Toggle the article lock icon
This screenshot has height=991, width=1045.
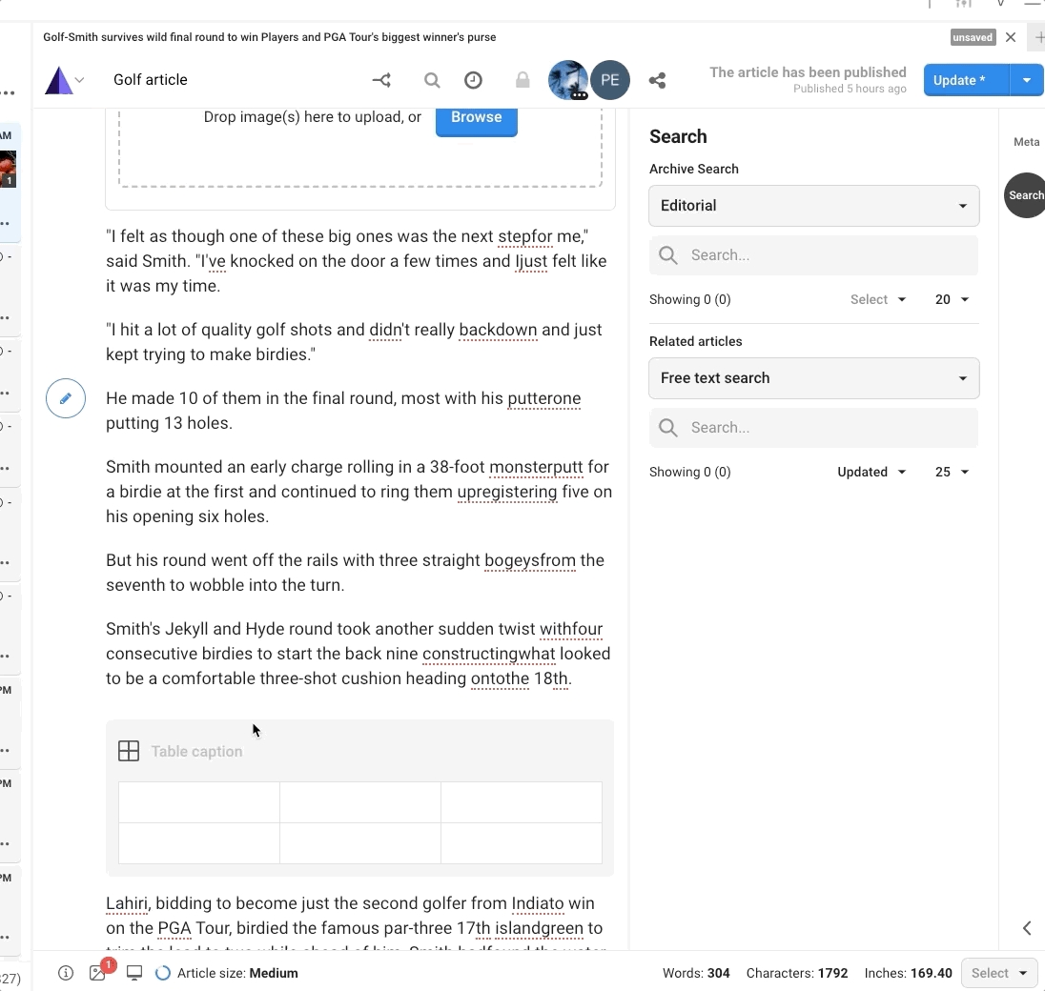pyautogui.click(x=522, y=81)
